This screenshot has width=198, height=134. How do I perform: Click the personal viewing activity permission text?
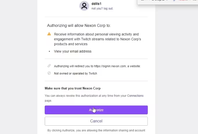pyautogui.click(x=98, y=39)
